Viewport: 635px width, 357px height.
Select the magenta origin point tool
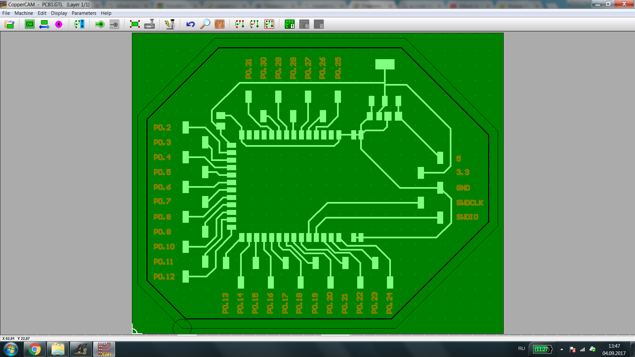[59, 24]
